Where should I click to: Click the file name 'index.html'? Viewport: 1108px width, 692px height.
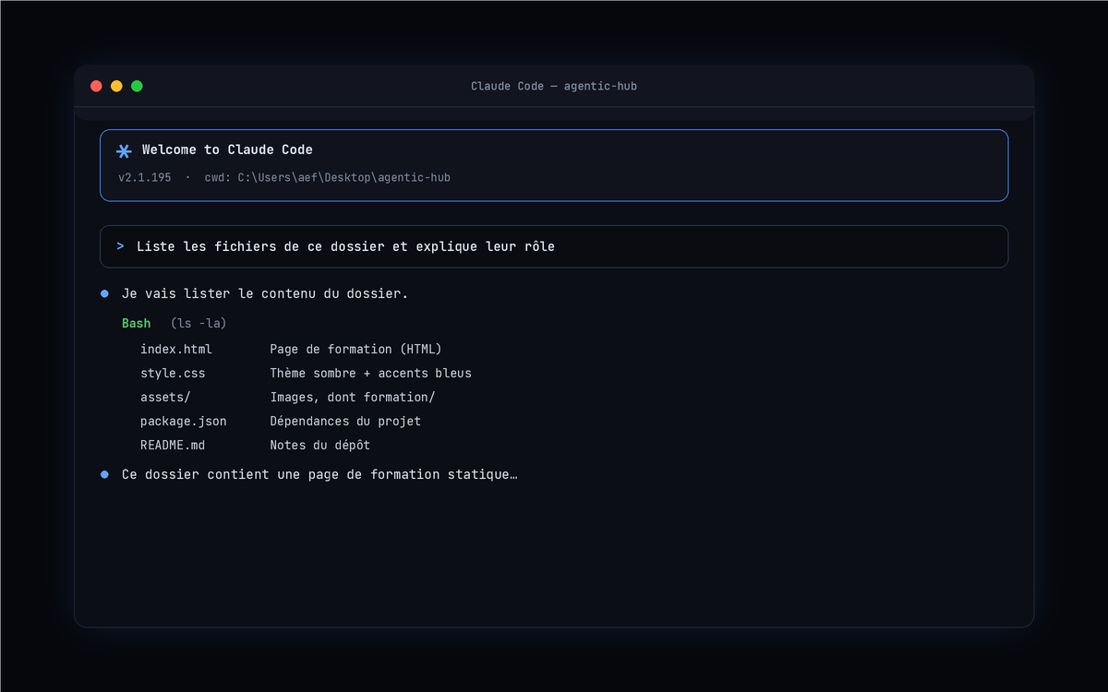(176, 349)
